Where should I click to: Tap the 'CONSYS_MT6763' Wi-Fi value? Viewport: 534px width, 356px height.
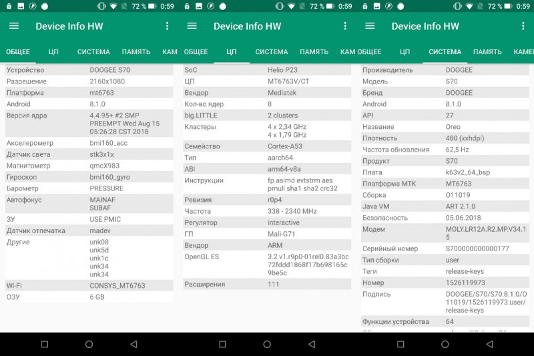click(117, 286)
